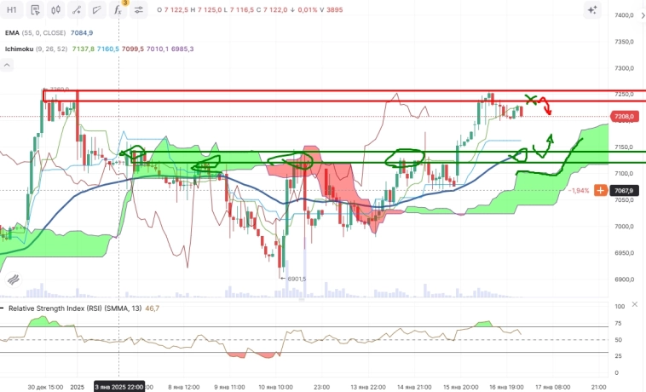
Task: Click Ichimoku value 6985,3
Action: point(182,49)
